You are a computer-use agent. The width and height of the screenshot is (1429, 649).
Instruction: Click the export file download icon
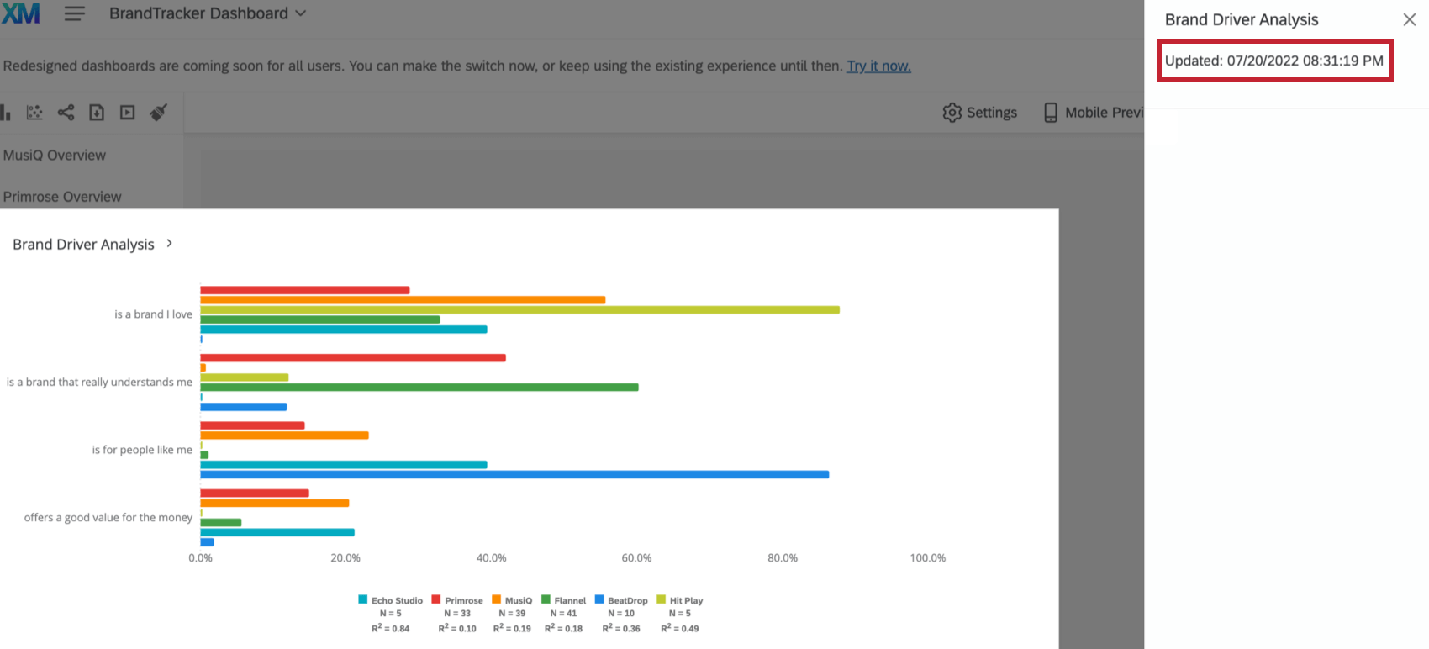coord(96,112)
